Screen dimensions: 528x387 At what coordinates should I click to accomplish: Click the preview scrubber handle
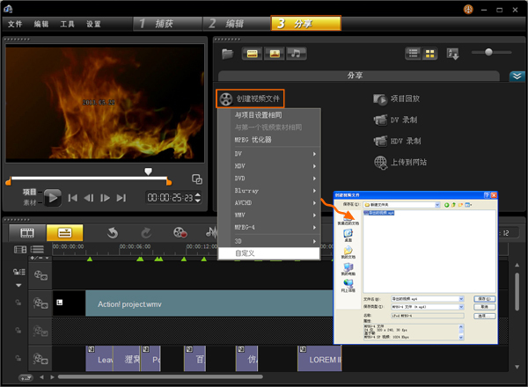(148, 172)
